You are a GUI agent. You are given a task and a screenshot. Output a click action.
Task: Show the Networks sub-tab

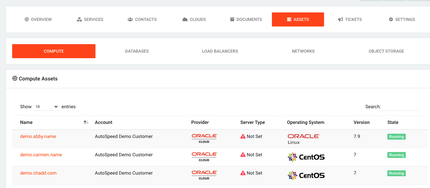coord(303,51)
